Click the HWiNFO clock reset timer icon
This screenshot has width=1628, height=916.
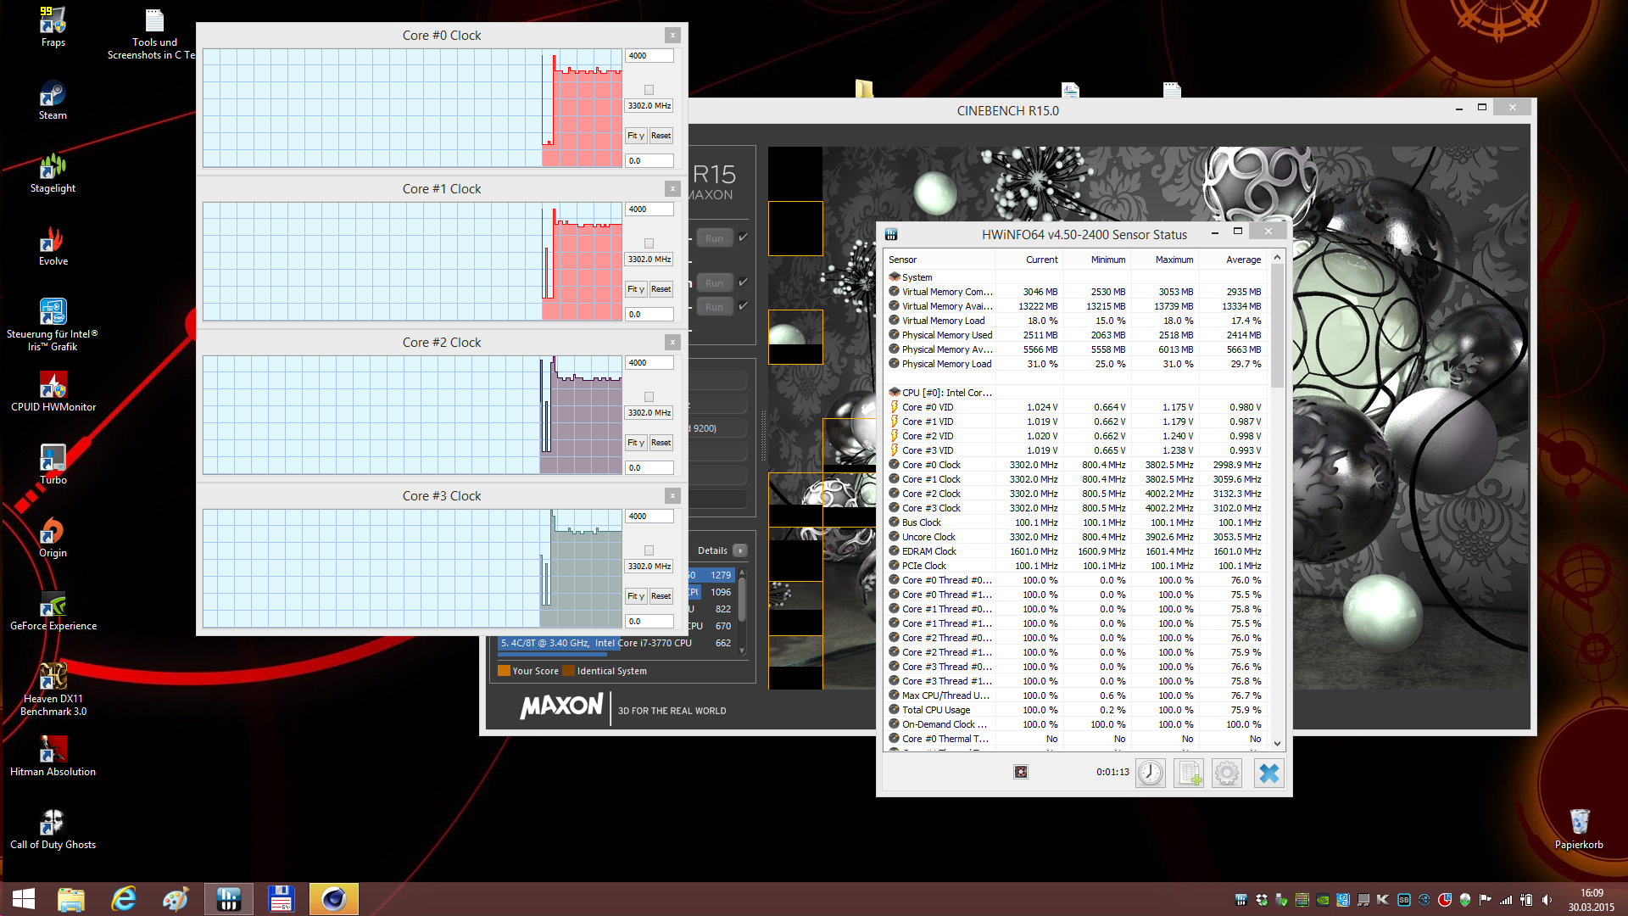point(1151,773)
